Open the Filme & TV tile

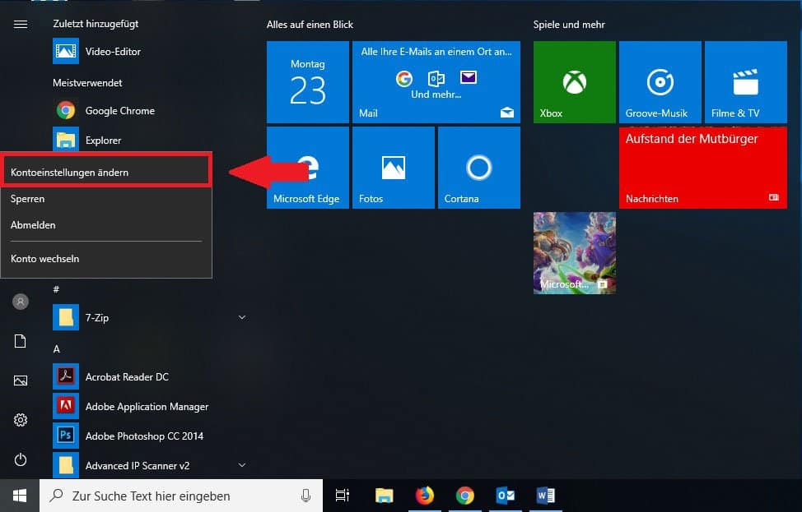tap(745, 82)
